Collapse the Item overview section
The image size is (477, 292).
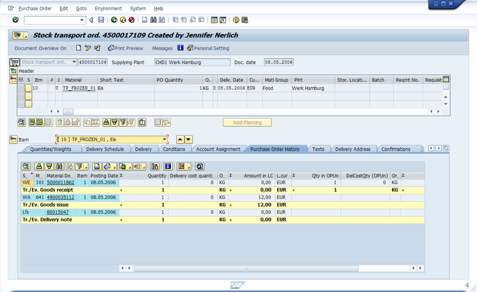[x=13, y=80]
